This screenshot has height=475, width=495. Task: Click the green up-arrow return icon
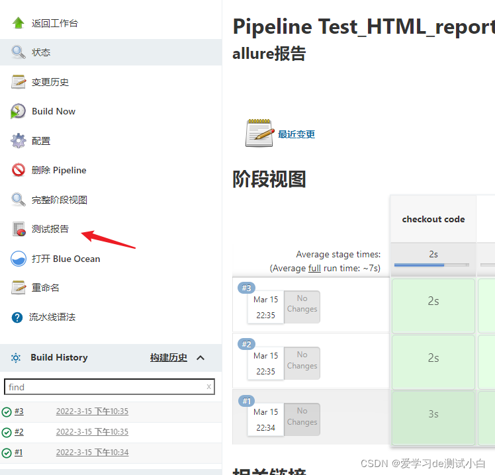pos(18,23)
